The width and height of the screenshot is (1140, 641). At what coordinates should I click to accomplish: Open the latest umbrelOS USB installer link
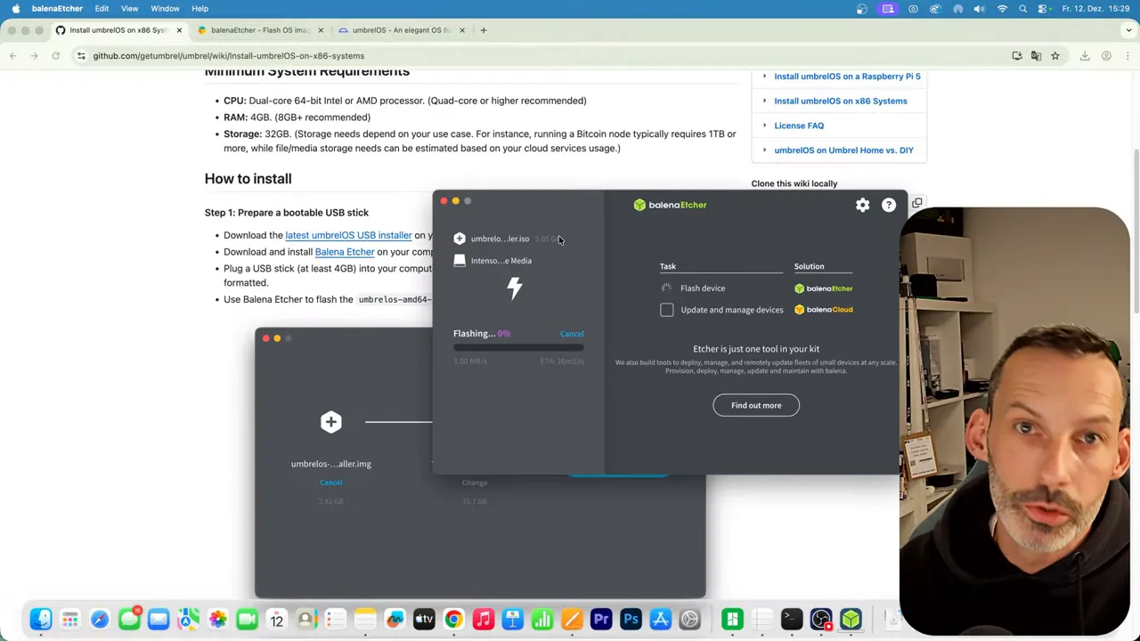[348, 235]
